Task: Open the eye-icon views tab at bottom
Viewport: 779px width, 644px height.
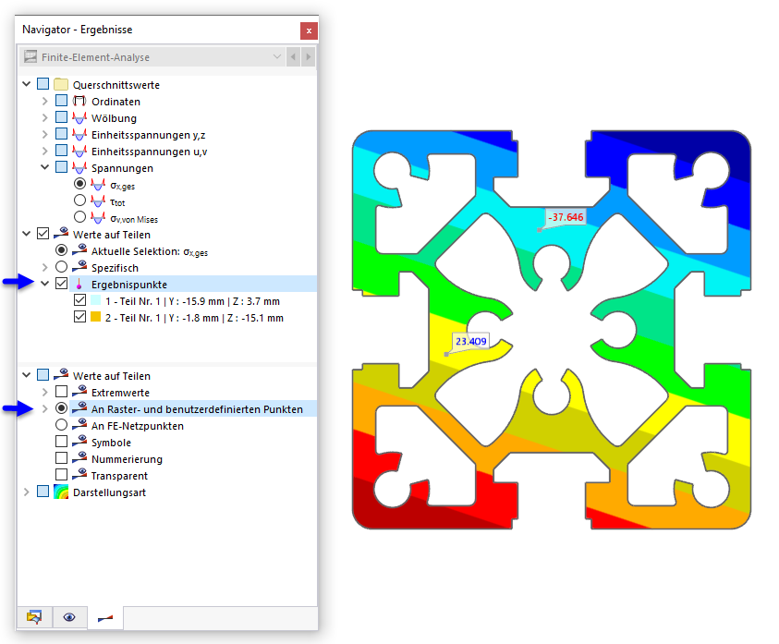Action: [x=69, y=617]
